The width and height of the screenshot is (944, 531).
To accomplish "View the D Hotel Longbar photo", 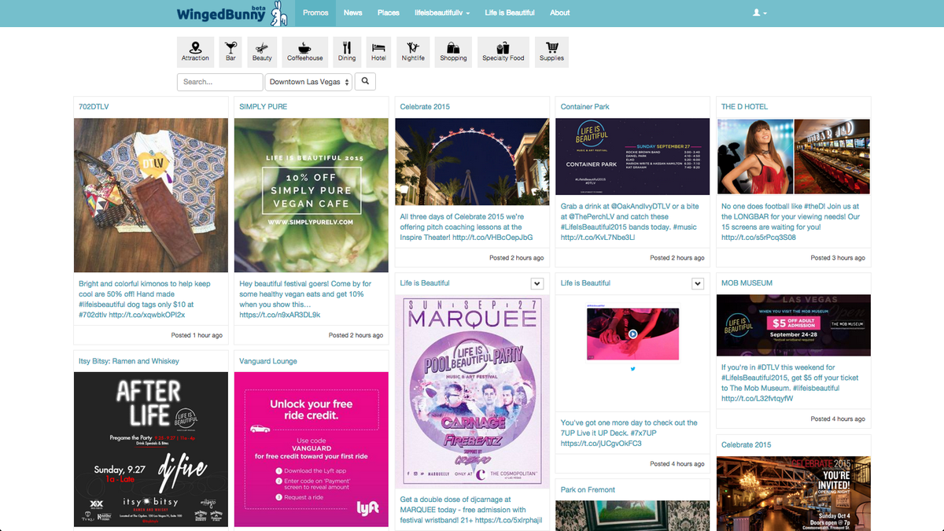I will [x=793, y=157].
